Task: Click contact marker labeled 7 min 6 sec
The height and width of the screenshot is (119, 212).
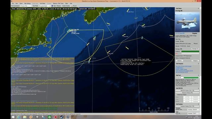Action: (x=124, y=35)
